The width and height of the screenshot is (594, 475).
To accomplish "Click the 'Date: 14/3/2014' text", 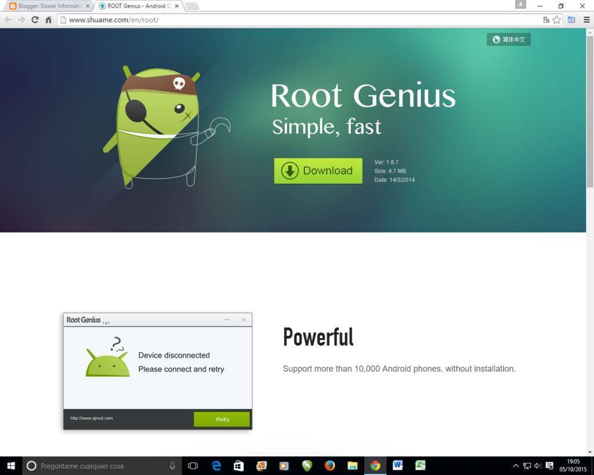I will point(394,180).
